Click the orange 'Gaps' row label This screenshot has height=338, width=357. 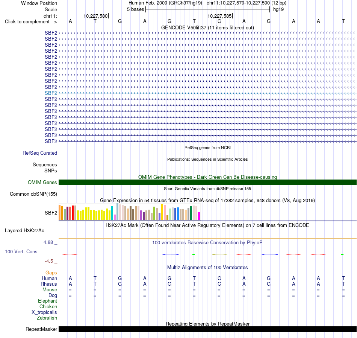tap(51, 273)
